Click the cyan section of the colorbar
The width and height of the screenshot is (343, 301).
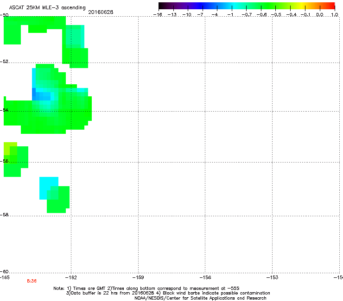tap(234, 6)
